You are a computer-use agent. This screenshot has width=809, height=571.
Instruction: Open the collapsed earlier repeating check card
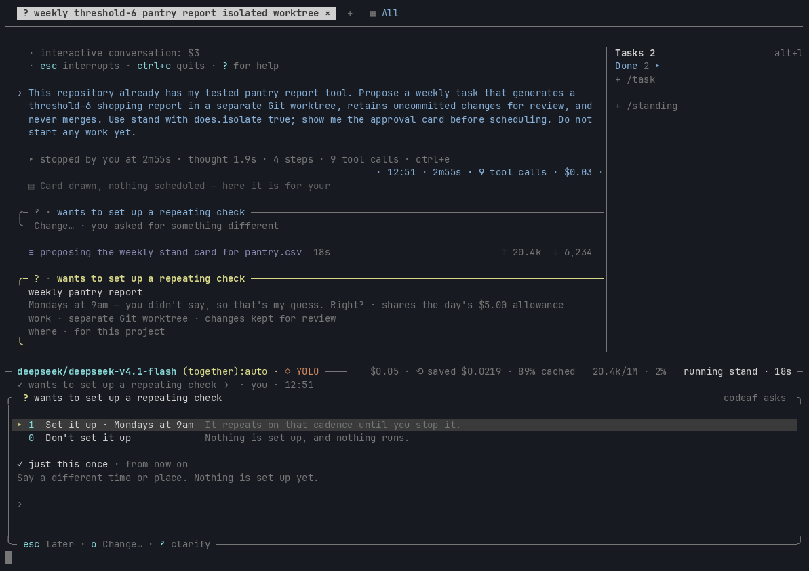coord(151,212)
